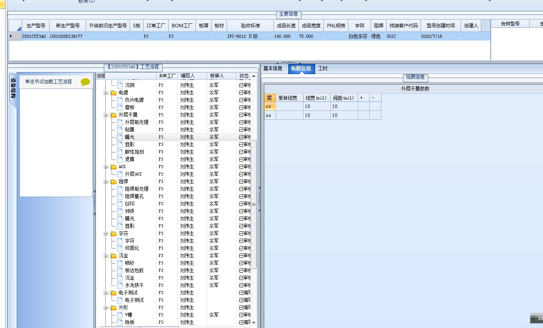This screenshot has height=328, width=543.
Task: Click the process tree scrollbar down arrow
Action: tap(254, 323)
